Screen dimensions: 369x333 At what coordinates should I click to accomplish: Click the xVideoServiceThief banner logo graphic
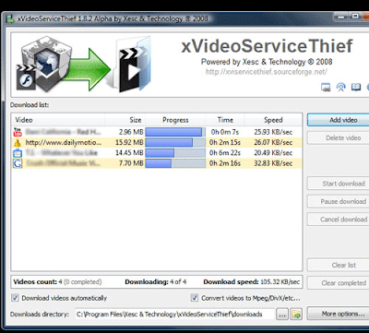[83, 65]
